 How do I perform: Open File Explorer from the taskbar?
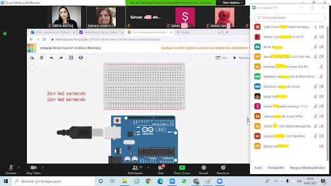pos(125,181)
